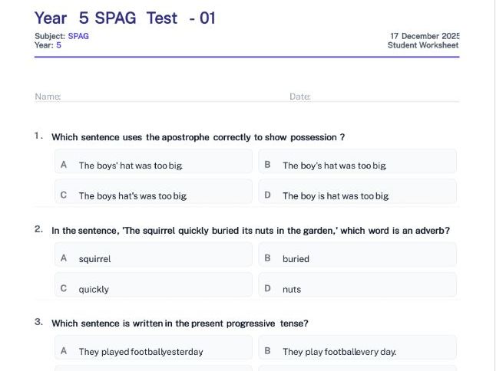Screen dimensions: 496x371
Task: Choose 'They play football every day' option
Action: click(357, 351)
